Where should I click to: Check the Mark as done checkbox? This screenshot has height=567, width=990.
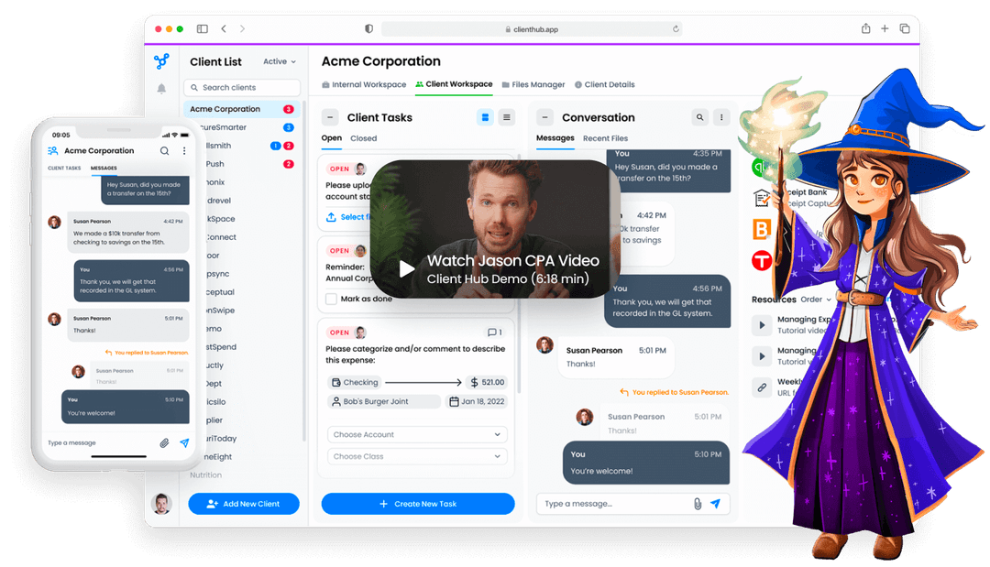click(x=330, y=299)
